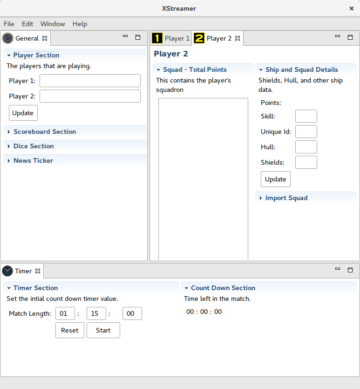Click the yellow number 1 Player icon
360x389 pixels.
157,38
